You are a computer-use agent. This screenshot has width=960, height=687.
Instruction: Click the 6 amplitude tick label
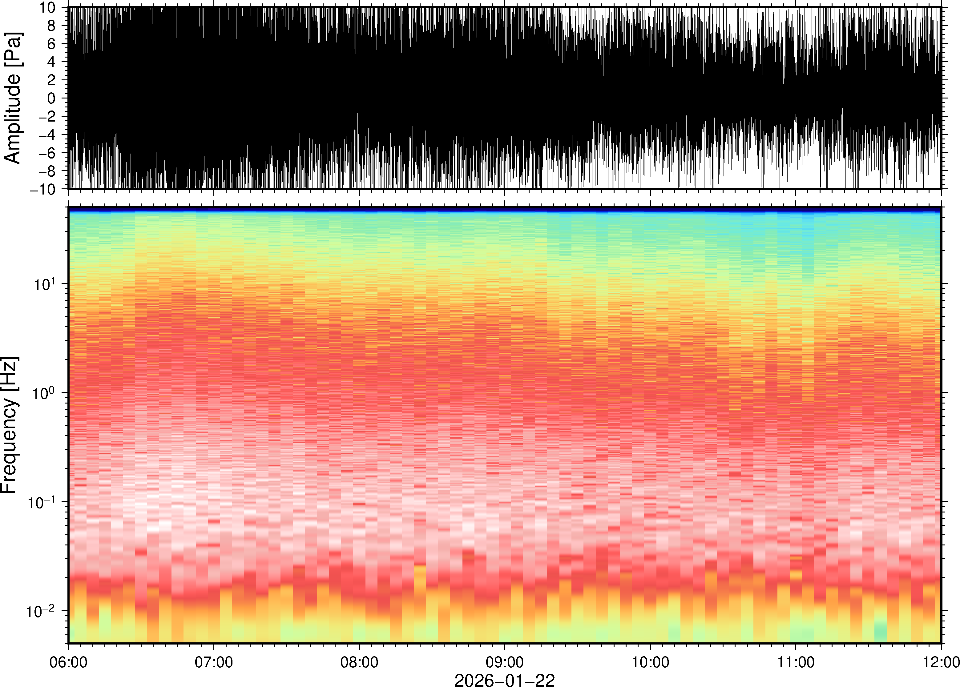52,44
